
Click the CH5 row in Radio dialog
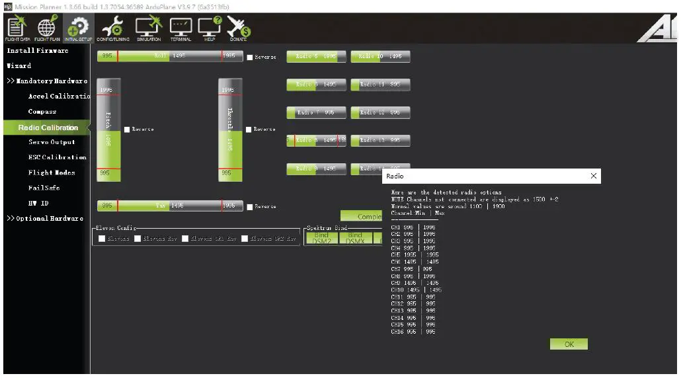click(x=415, y=254)
